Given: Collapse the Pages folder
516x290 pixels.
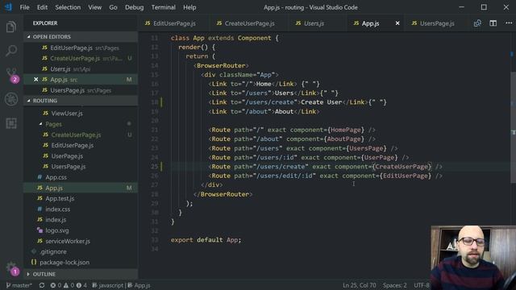Looking at the screenshot, I should [x=81, y=124].
